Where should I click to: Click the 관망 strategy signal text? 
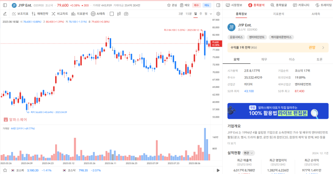312,47
